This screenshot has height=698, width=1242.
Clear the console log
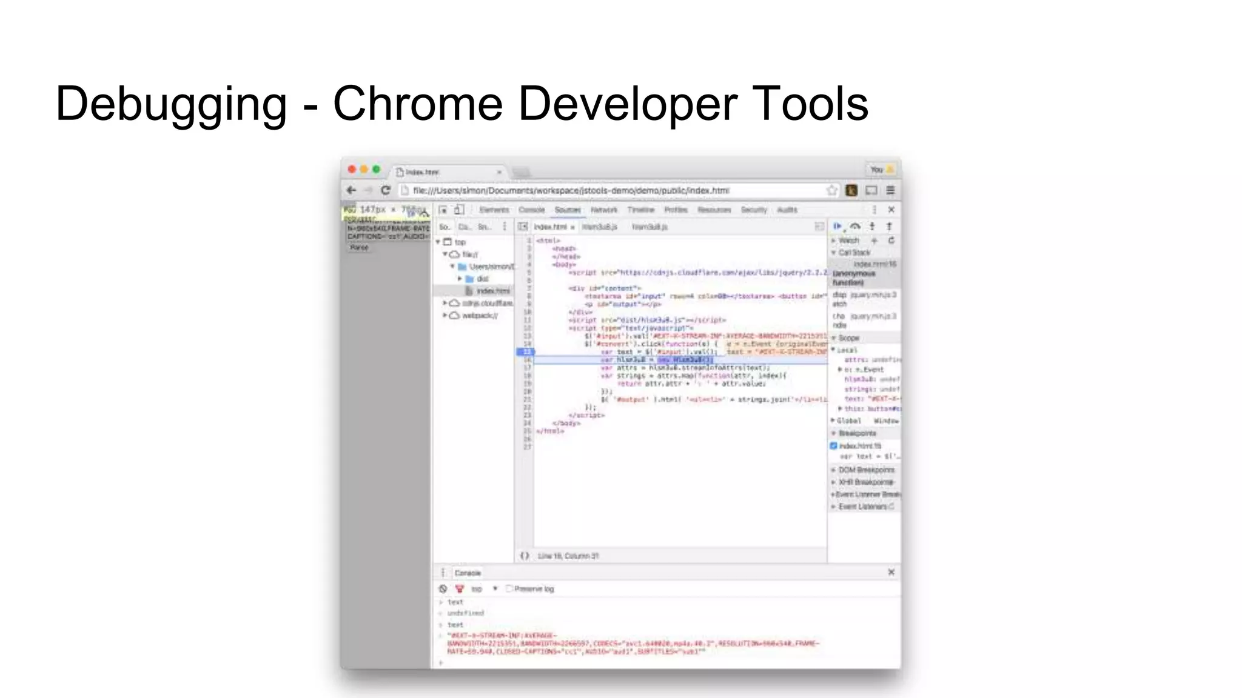point(443,589)
